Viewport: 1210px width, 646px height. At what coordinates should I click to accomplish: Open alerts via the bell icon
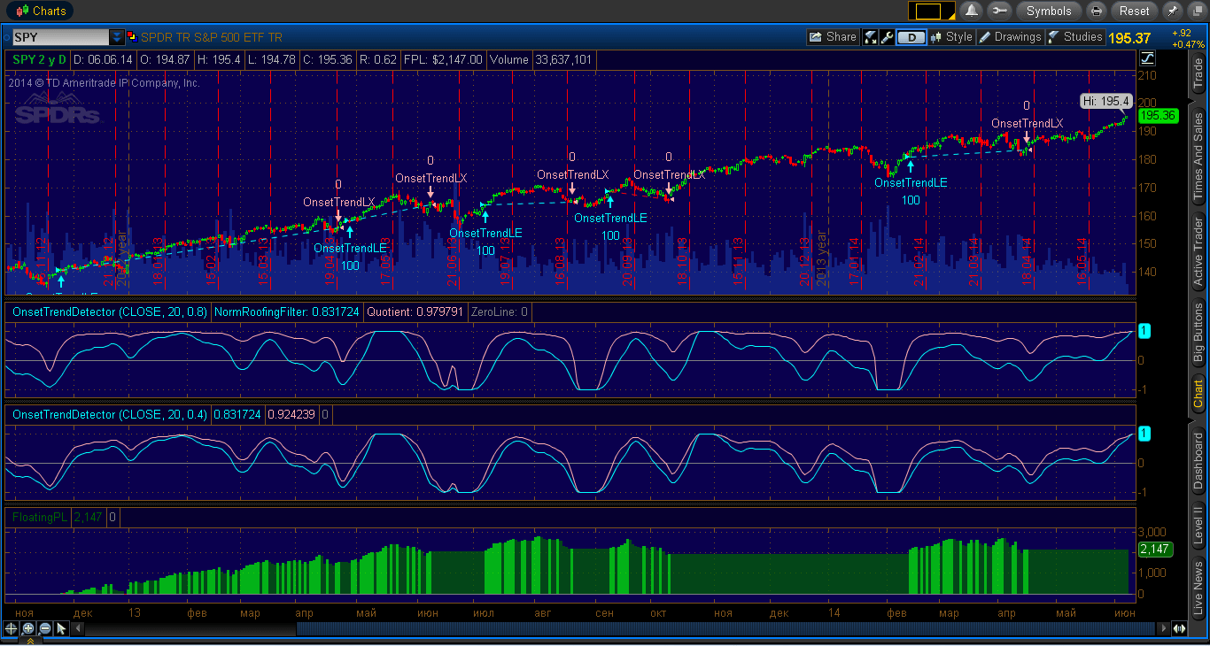tap(971, 11)
